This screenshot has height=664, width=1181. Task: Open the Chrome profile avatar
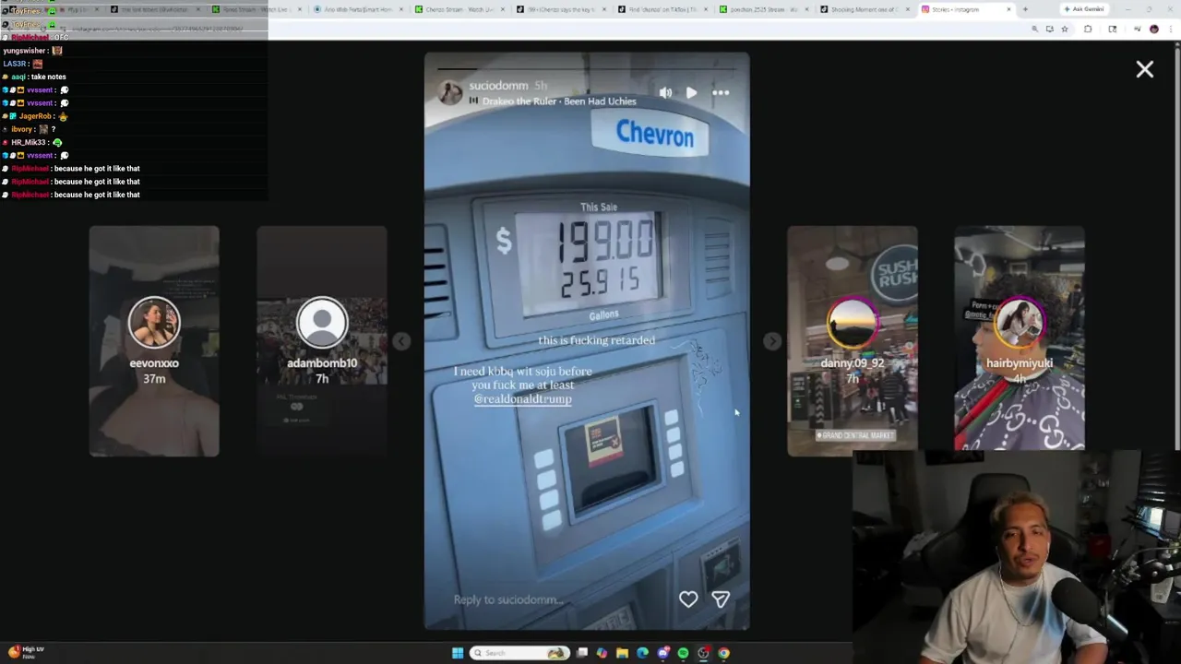coord(1153,29)
